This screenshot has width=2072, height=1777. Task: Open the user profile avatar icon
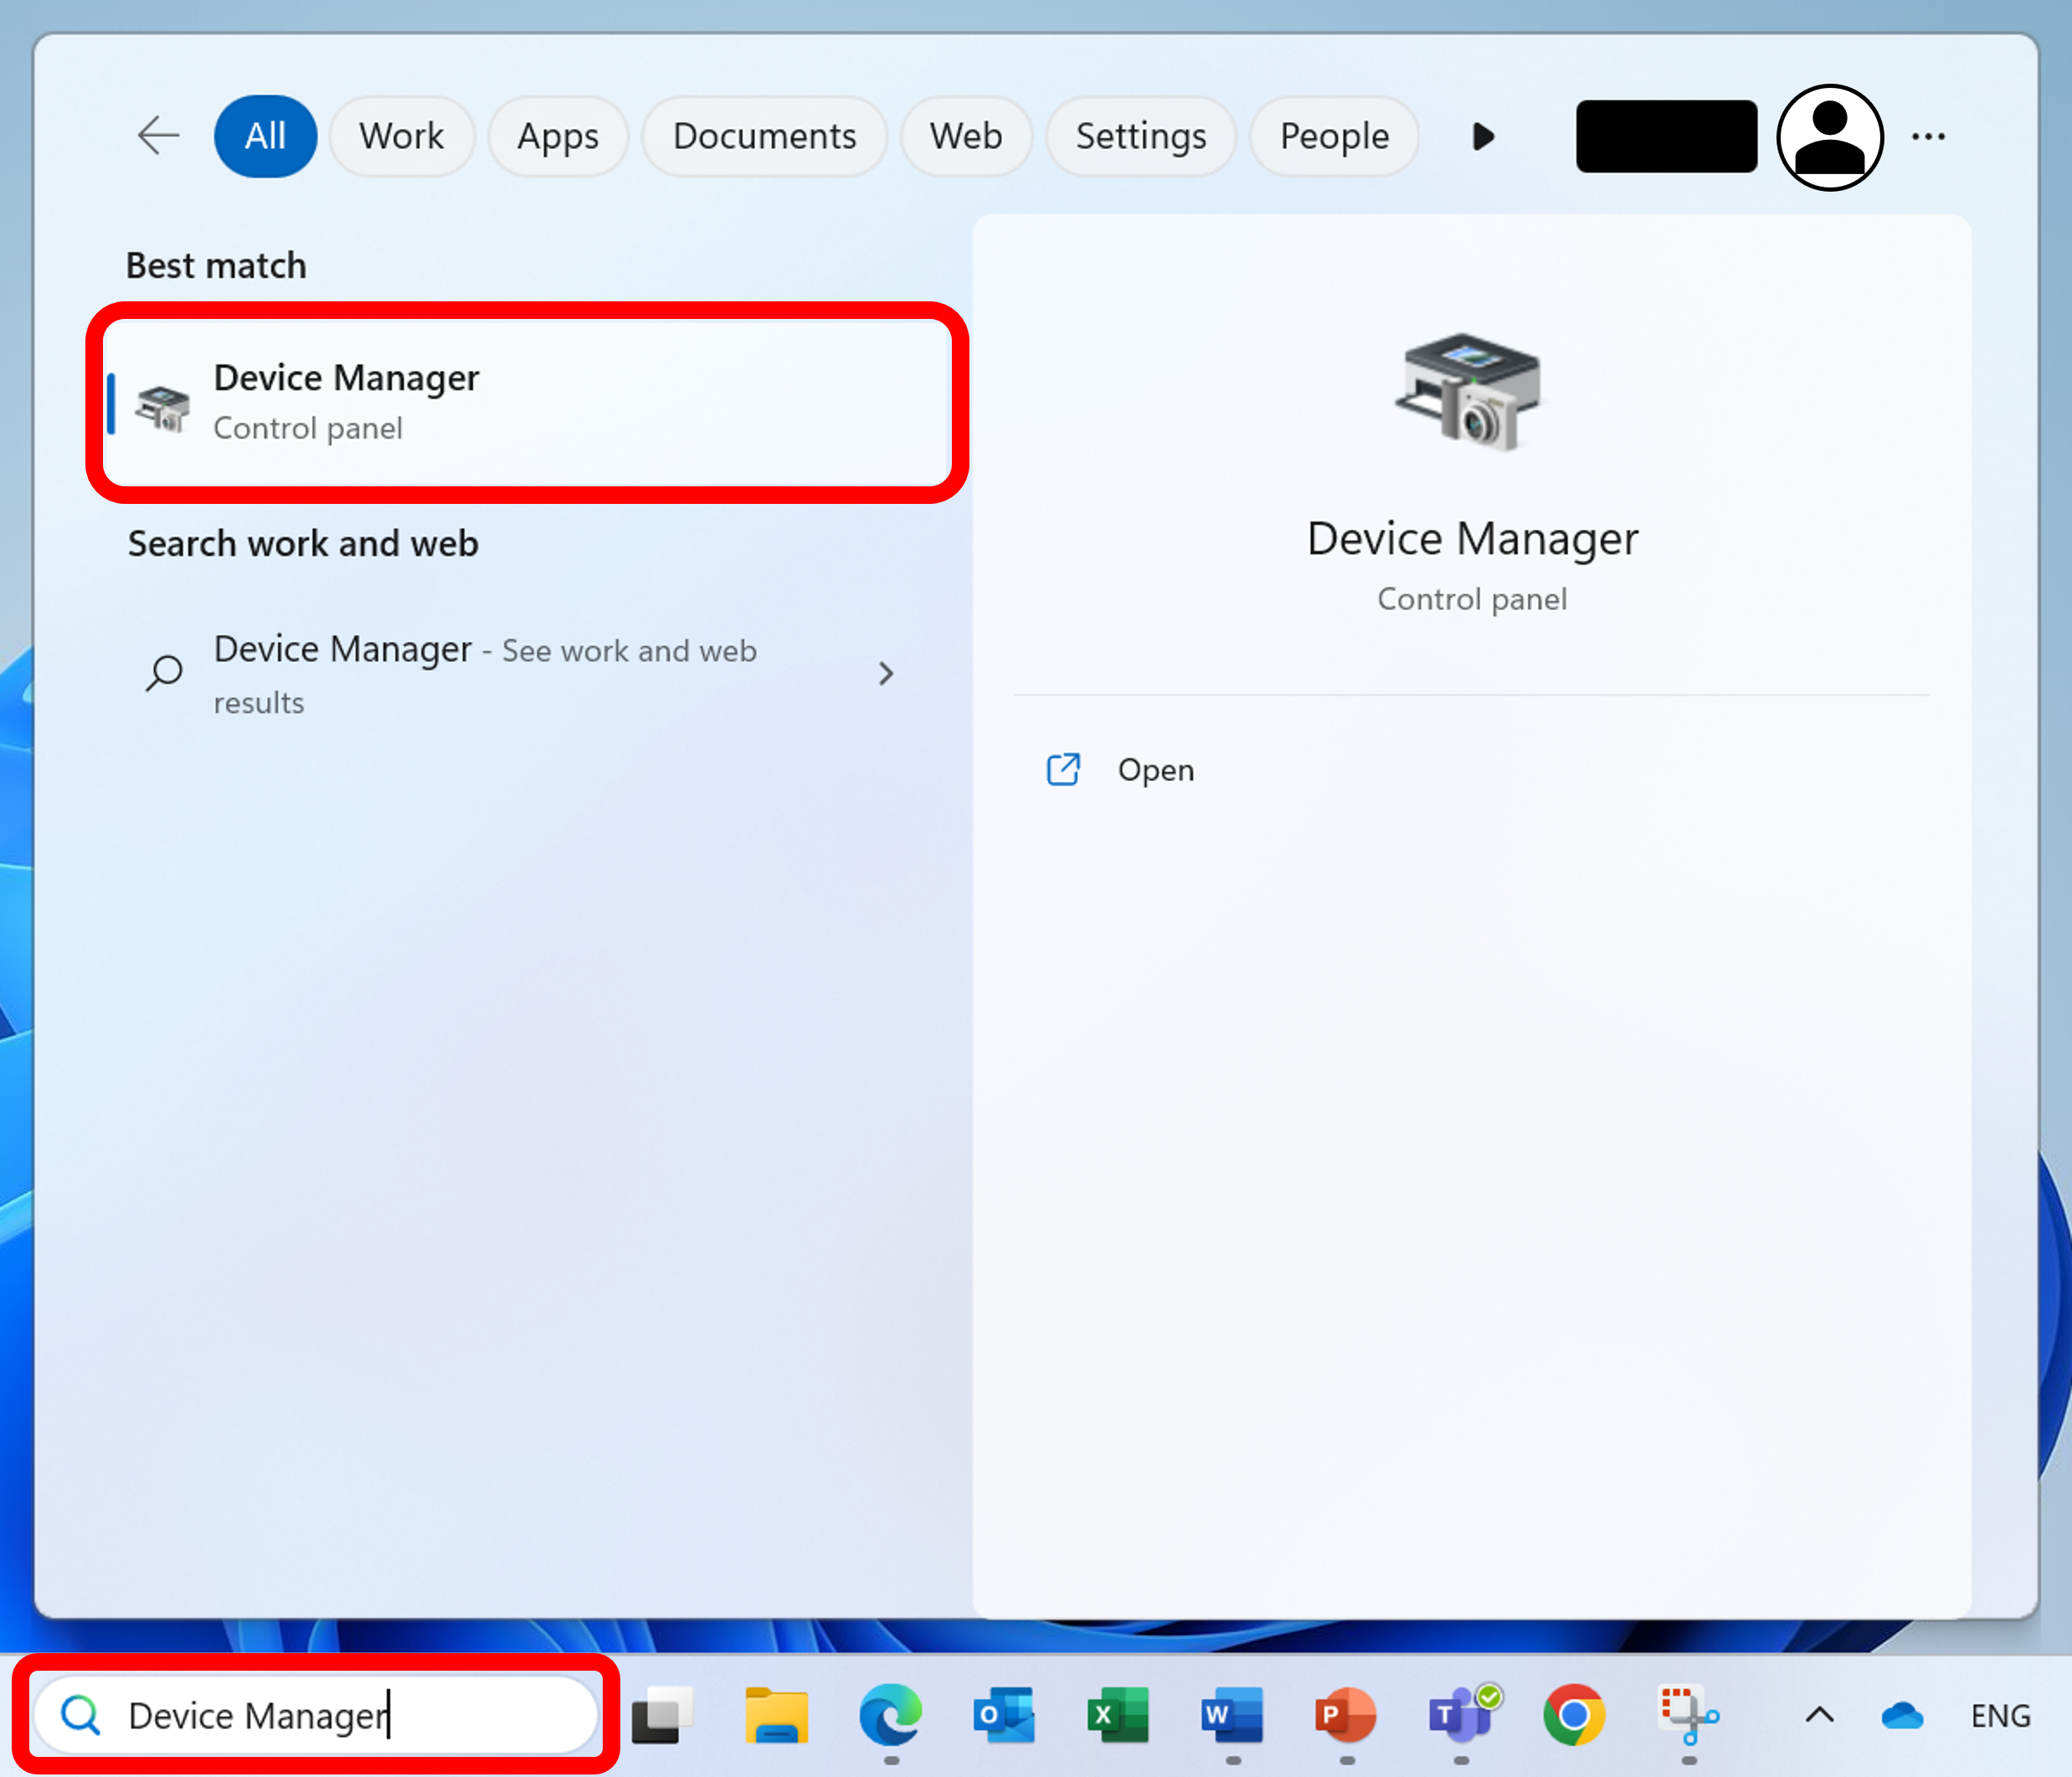tap(1829, 137)
